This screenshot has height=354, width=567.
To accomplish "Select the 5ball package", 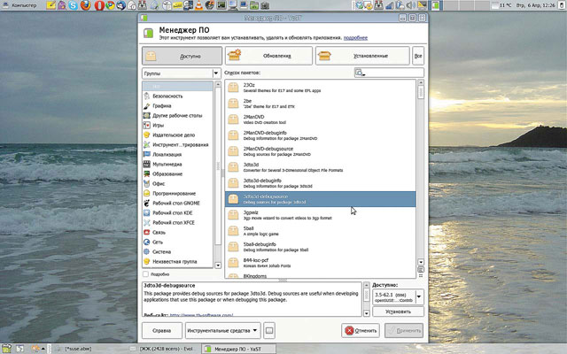I will coord(321,231).
